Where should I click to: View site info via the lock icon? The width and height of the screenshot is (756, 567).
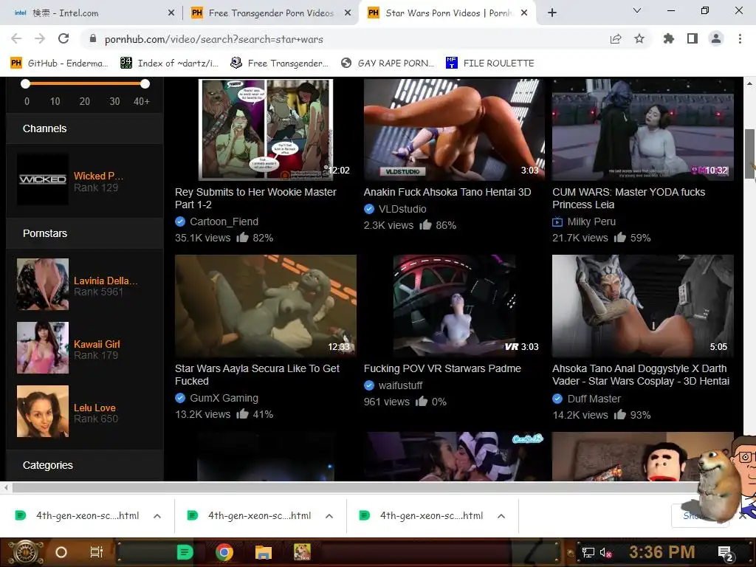[x=93, y=39]
